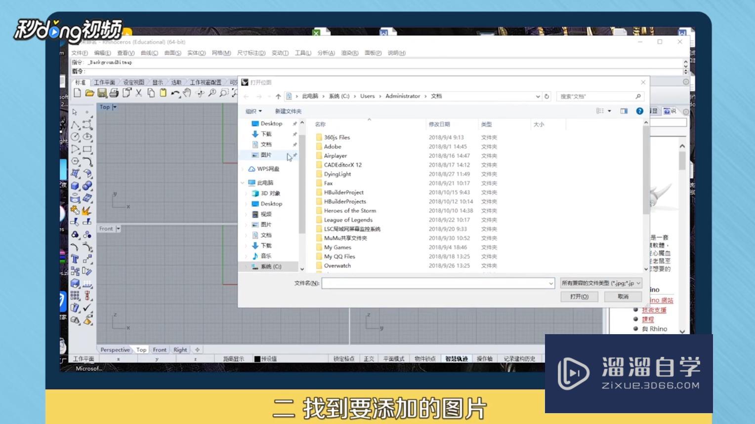Click the up-directory arrow in file dialog
755x424 pixels.
pos(278,96)
